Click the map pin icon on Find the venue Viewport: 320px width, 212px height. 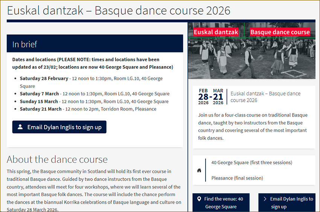(199, 199)
